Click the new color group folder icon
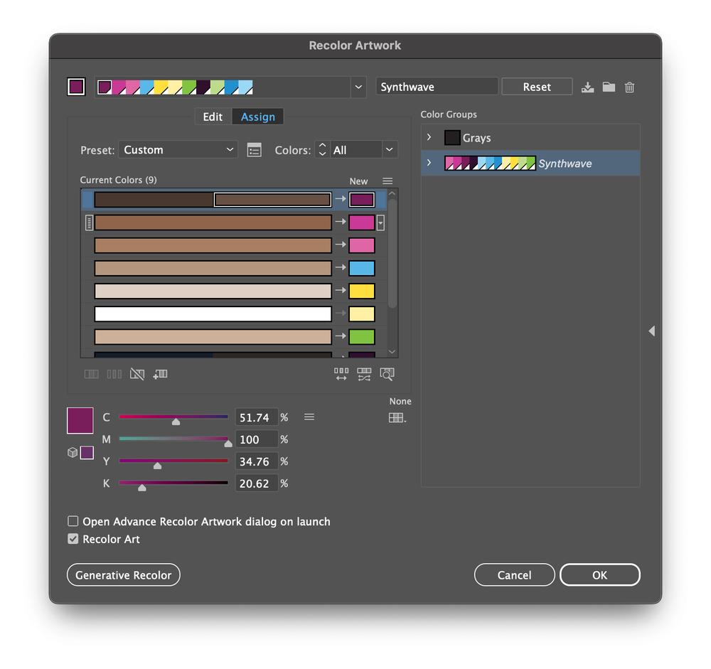The image size is (711, 669). point(609,87)
